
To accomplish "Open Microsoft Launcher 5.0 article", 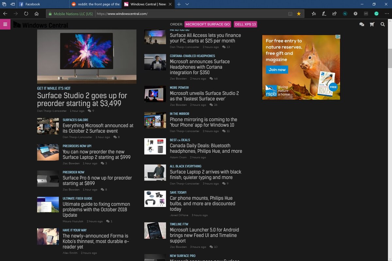I will point(204,235).
